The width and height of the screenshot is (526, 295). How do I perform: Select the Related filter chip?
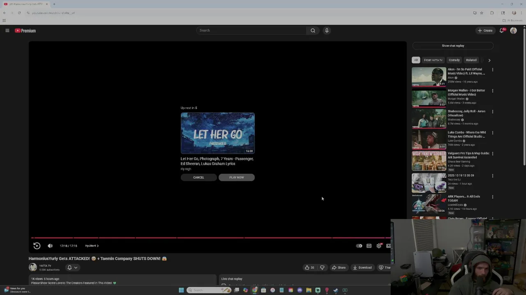click(x=471, y=60)
